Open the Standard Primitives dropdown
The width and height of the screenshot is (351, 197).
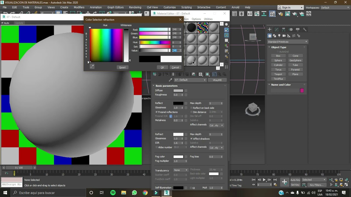pyautogui.click(x=287, y=42)
